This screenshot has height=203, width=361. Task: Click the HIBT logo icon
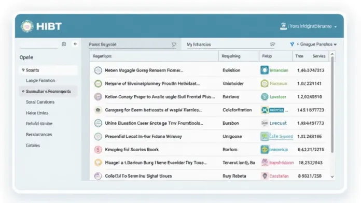[x=27, y=26]
